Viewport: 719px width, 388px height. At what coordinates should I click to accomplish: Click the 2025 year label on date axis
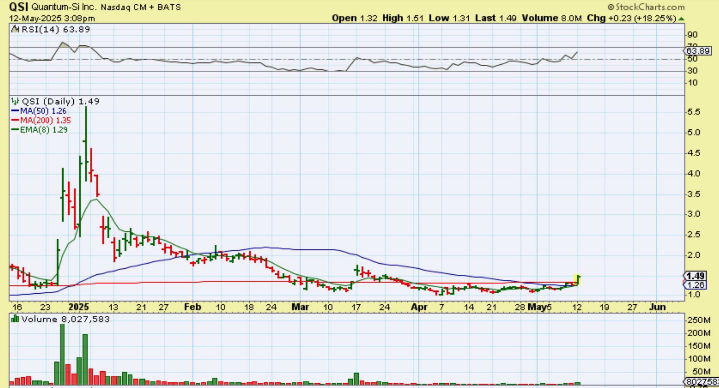[78, 307]
